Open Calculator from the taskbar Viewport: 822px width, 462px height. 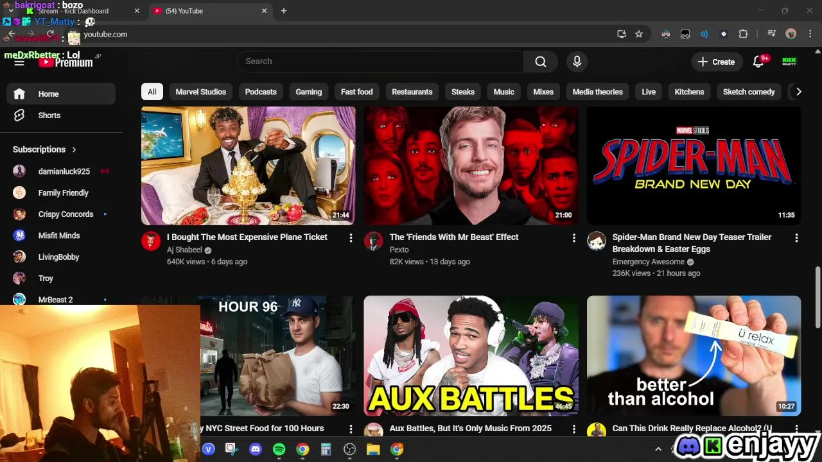(326, 449)
